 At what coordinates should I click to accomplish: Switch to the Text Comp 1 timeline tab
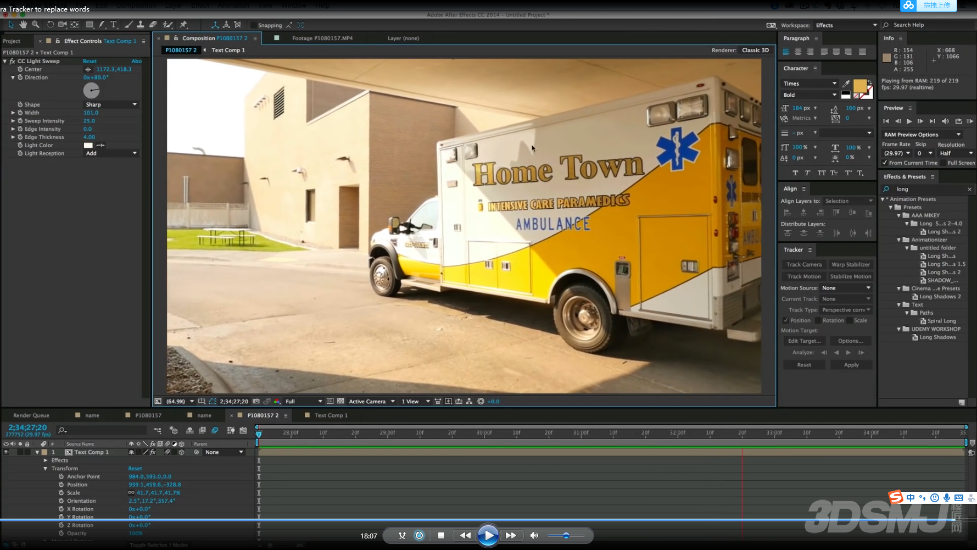pos(331,415)
